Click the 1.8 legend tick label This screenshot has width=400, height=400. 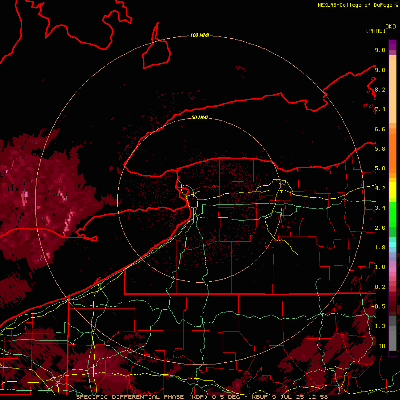pos(380,248)
